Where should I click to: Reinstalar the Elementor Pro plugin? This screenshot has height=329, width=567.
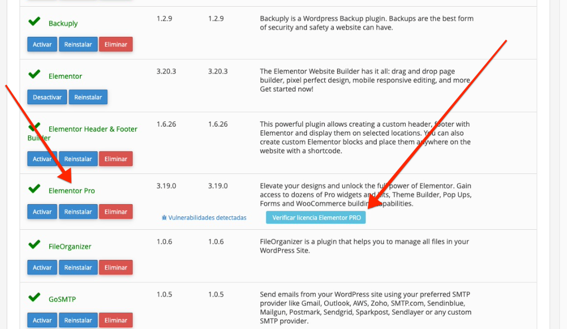78,212
